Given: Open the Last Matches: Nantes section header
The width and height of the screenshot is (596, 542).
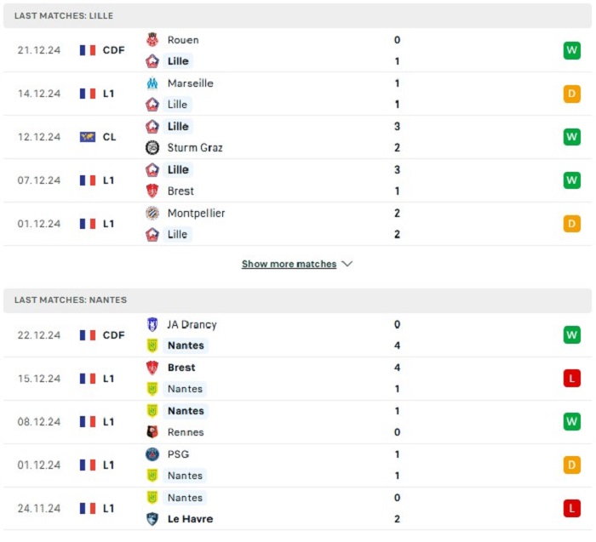Looking at the screenshot, I should (x=298, y=300).
